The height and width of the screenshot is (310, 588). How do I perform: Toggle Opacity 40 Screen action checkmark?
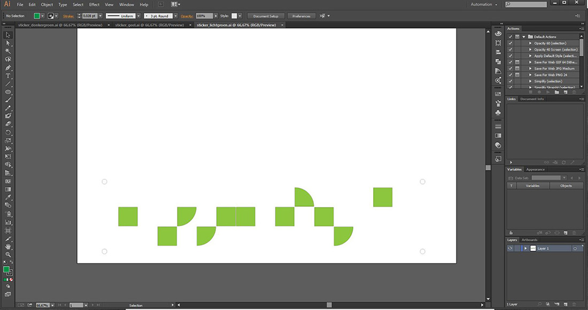point(510,50)
